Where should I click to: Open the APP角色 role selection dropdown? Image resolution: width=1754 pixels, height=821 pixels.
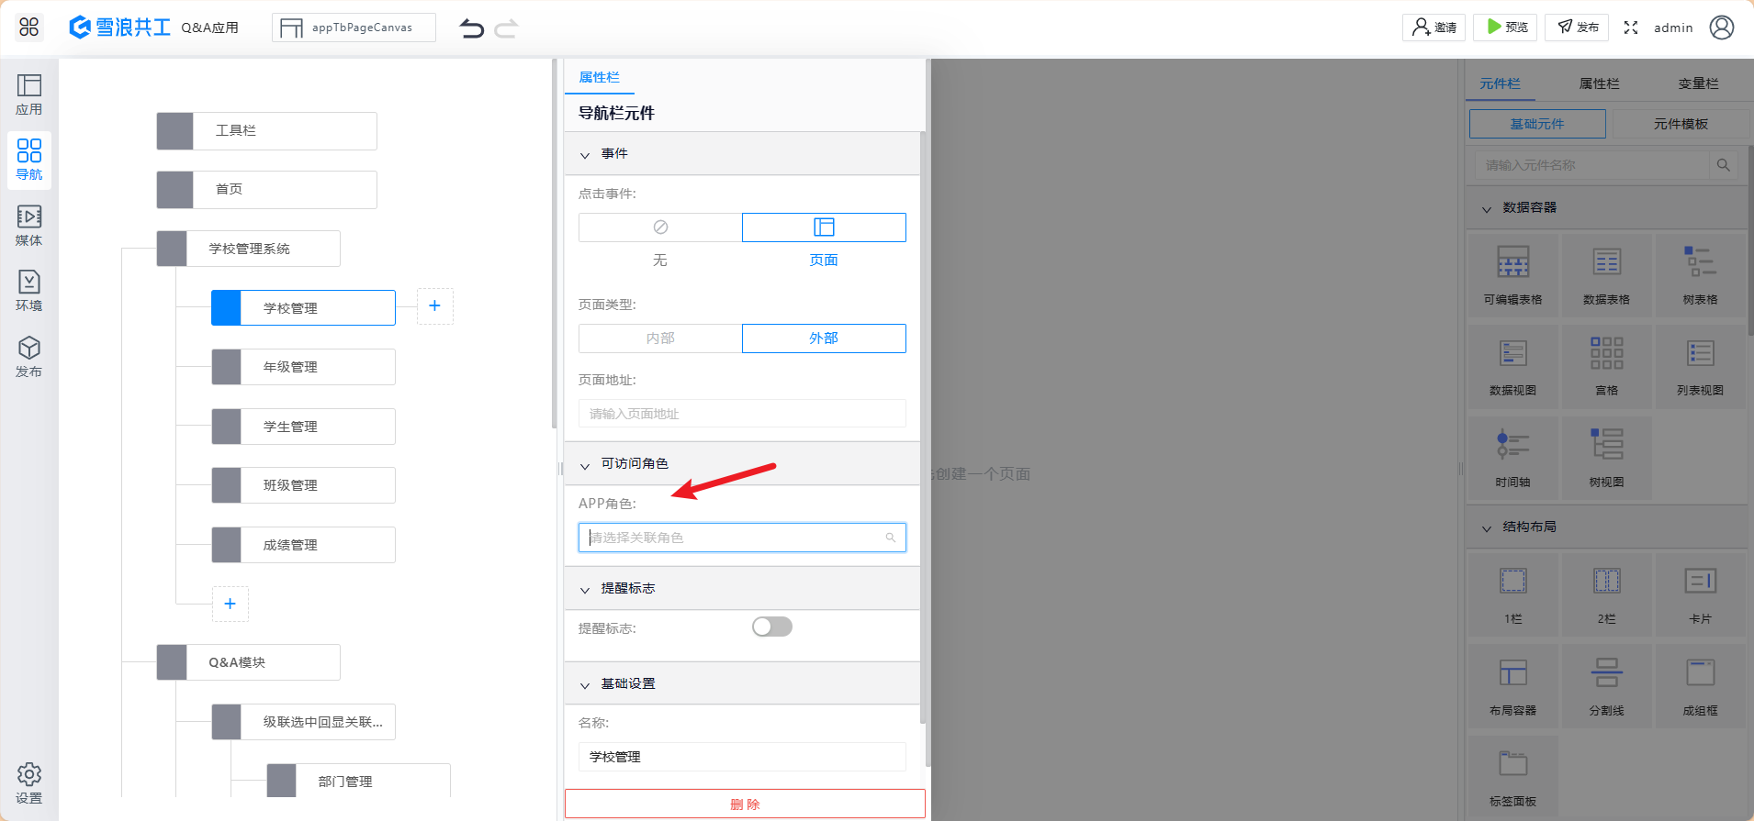742,538
